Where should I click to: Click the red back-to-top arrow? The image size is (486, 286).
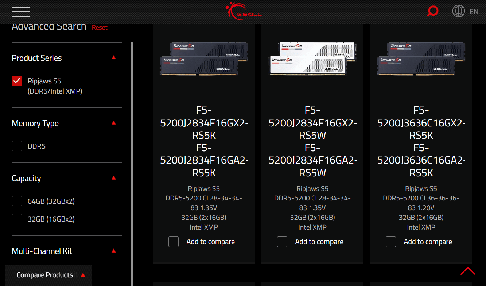pos(468,271)
